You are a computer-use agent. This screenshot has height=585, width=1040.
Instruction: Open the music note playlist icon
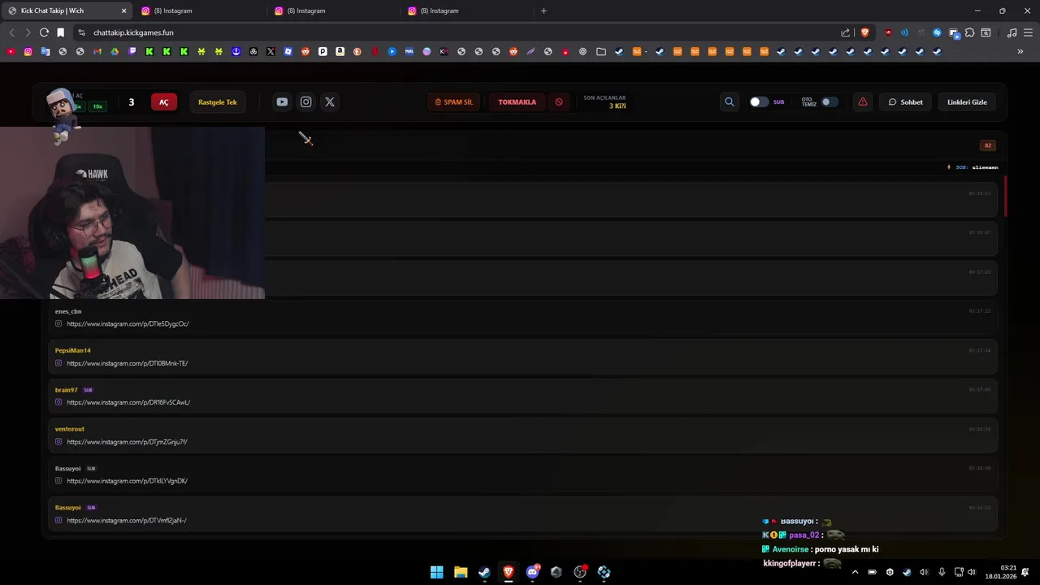pyautogui.click(x=1012, y=32)
